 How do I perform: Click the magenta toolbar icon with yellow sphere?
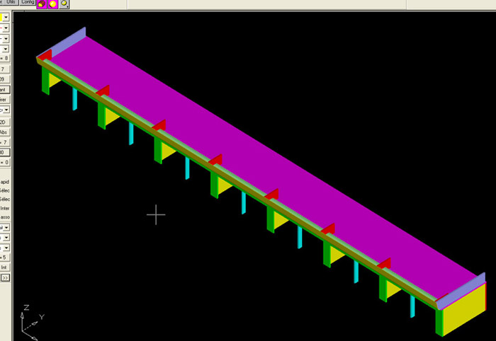[53, 4]
